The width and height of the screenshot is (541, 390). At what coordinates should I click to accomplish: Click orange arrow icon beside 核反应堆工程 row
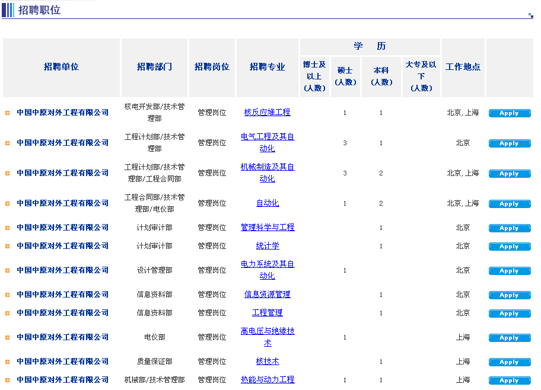[x=8, y=113]
